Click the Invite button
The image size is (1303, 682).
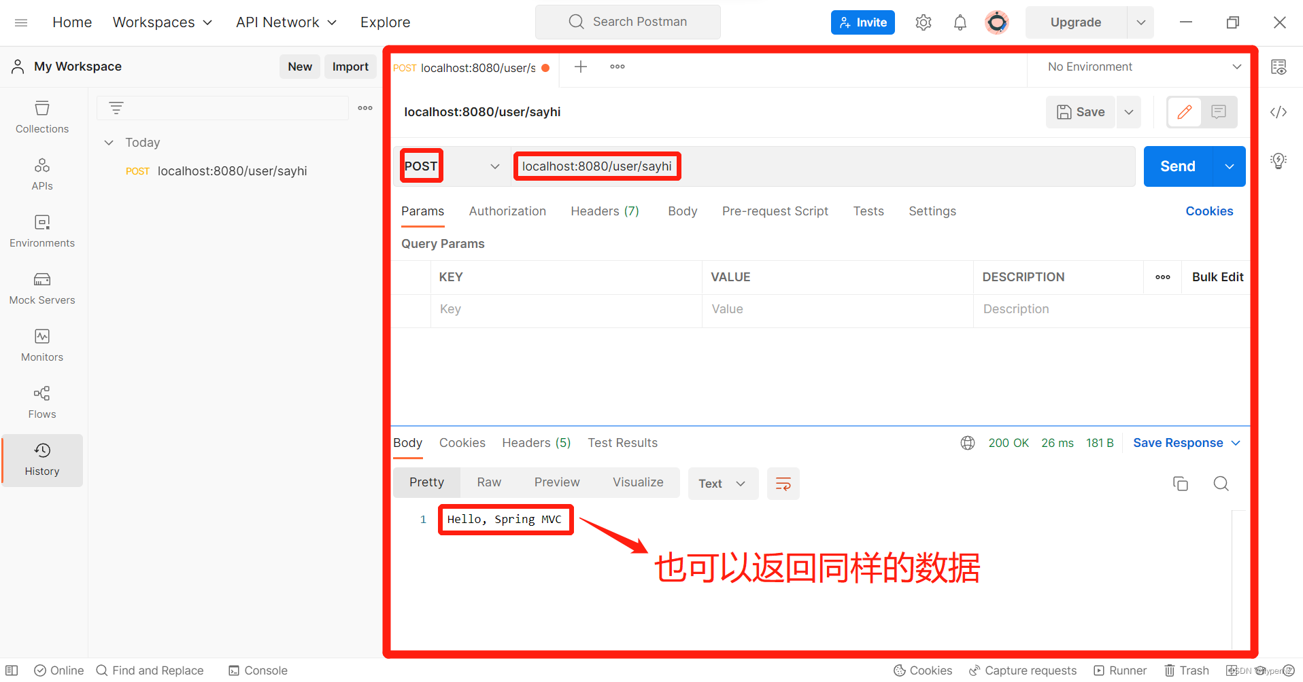click(x=863, y=22)
